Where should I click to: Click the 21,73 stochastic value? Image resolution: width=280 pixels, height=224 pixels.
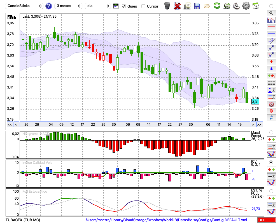(256, 209)
